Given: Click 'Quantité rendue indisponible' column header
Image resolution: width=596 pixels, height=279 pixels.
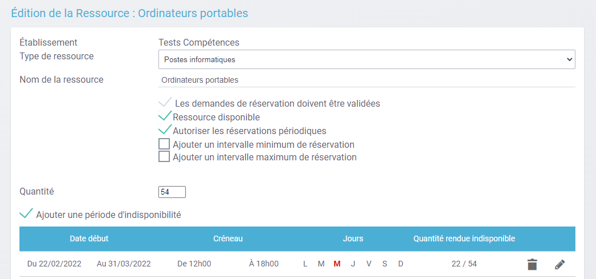Looking at the screenshot, I should click(x=464, y=238).
